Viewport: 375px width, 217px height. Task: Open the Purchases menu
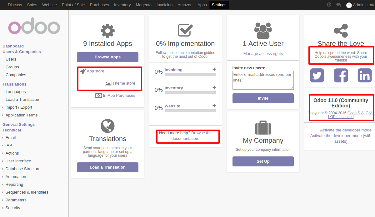pyautogui.click(x=99, y=5)
